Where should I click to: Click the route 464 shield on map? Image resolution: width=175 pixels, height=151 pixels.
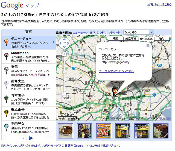[159, 65]
